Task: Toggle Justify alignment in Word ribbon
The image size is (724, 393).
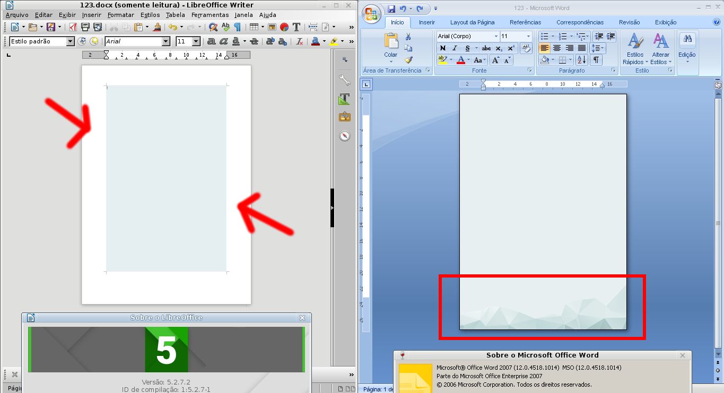Action: [x=582, y=48]
